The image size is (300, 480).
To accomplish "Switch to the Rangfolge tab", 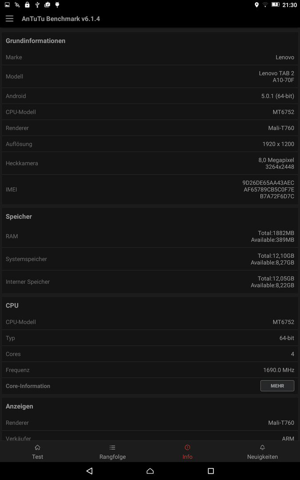I will [x=112, y=451].
